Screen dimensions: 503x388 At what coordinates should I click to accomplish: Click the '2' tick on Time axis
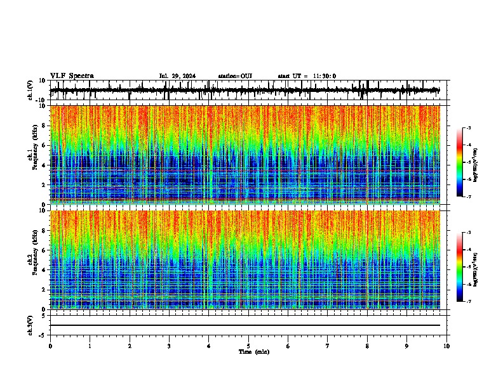click(x=130, y=346)
